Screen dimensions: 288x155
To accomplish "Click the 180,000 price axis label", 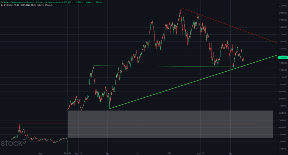I will (x=283, y=27).
